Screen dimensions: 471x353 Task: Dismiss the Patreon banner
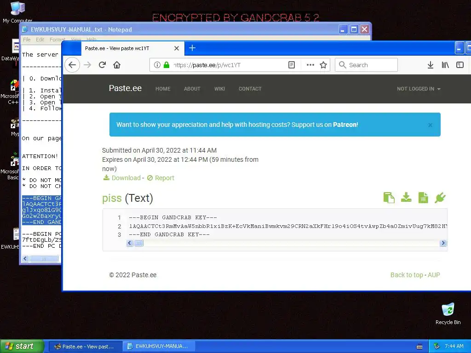coord(430,125)
